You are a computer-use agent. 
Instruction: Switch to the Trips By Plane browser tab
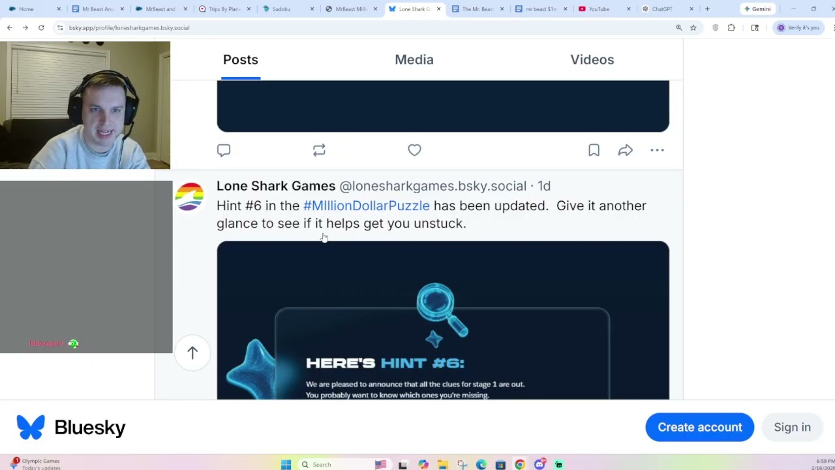click(x=224, y=9)
